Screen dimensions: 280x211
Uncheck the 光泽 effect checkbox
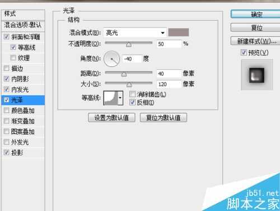click(x=7, y=100)
